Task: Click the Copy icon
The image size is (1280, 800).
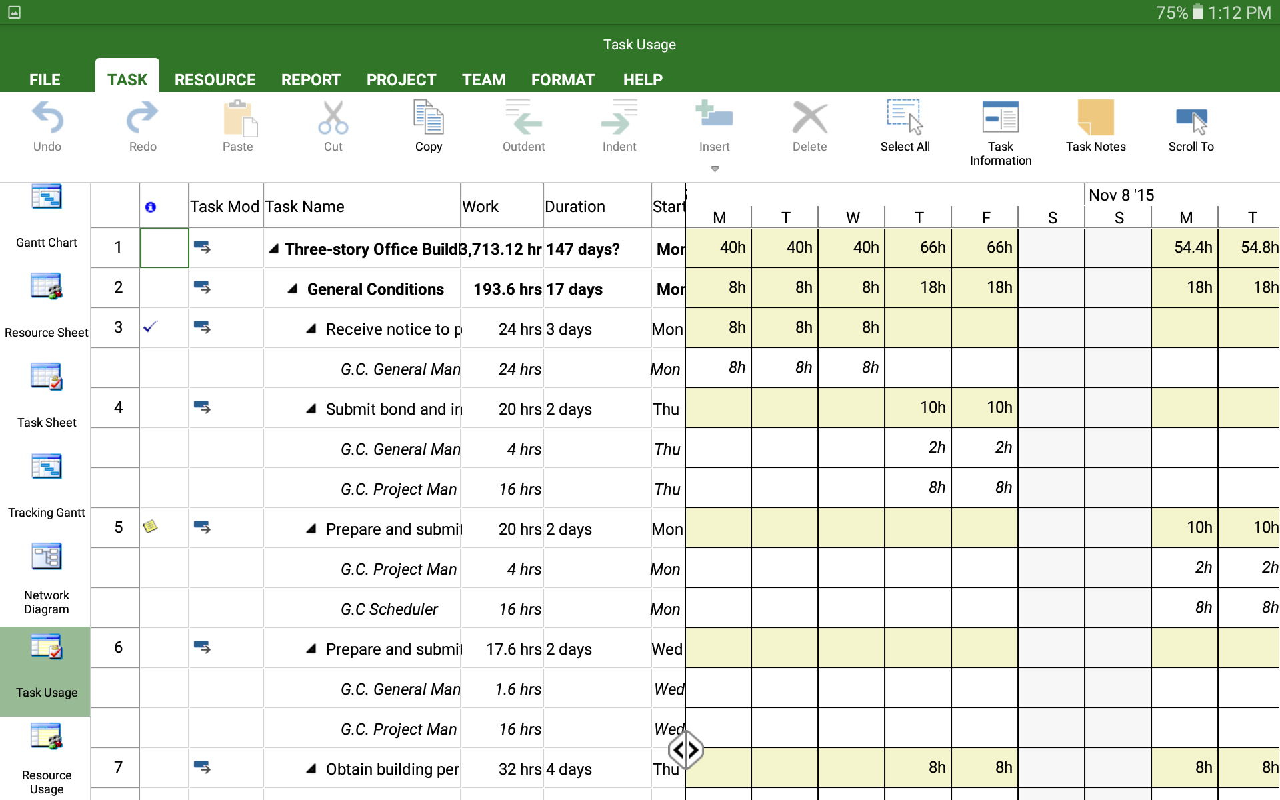Action: [x=429, y=117]
